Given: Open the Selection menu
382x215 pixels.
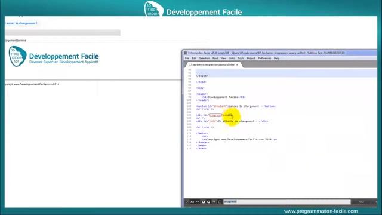Looking at the screenshot, I should 204,59.
